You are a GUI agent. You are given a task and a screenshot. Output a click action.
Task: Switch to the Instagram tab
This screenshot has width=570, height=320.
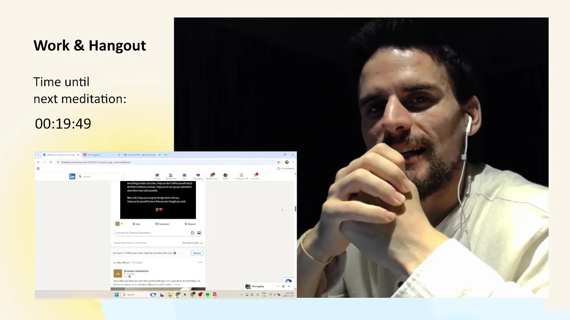pyautogui.click(x=101, y=155)
